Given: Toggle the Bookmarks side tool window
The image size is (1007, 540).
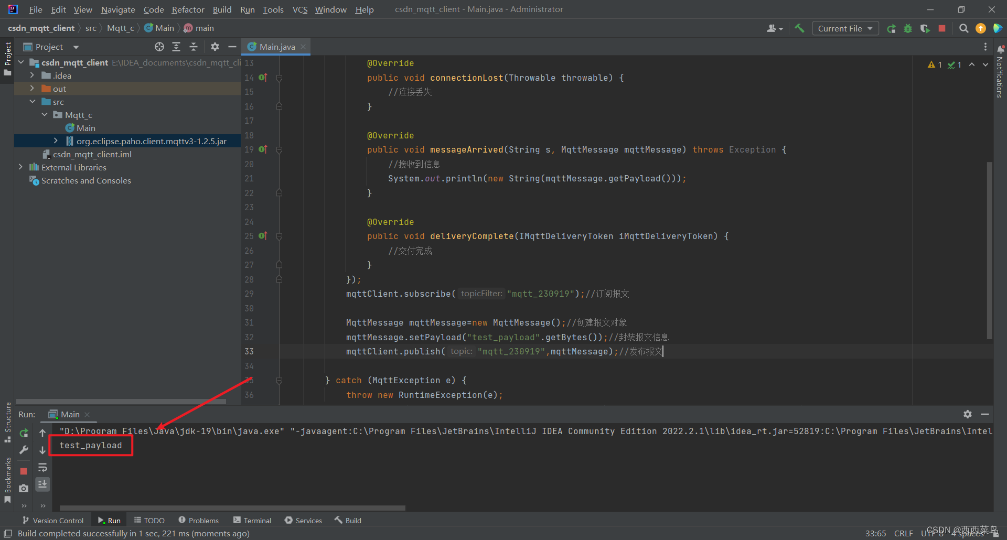Looking at the screenshot, I should (x=7, y=480).
